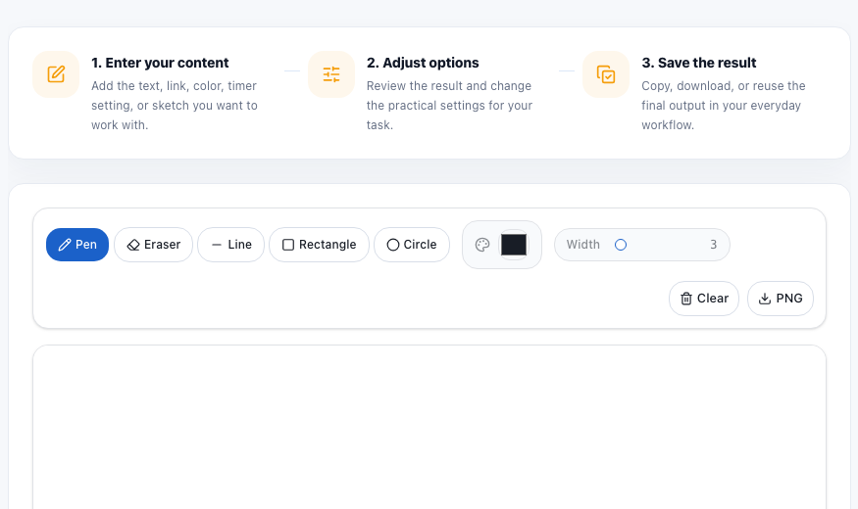Click the "Width" label

(582, 245)
